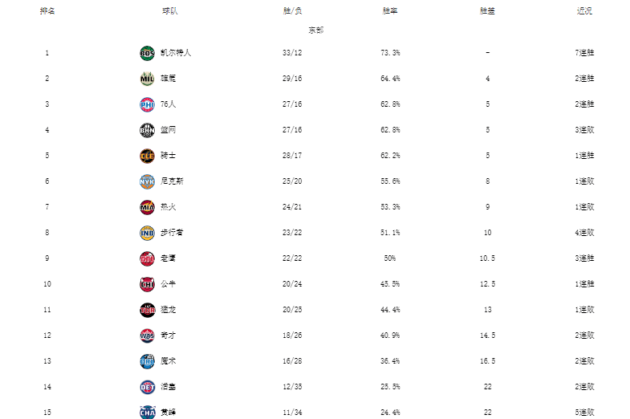Click the 胜差 column header
630x419 pixels.
tap(487, 11)
